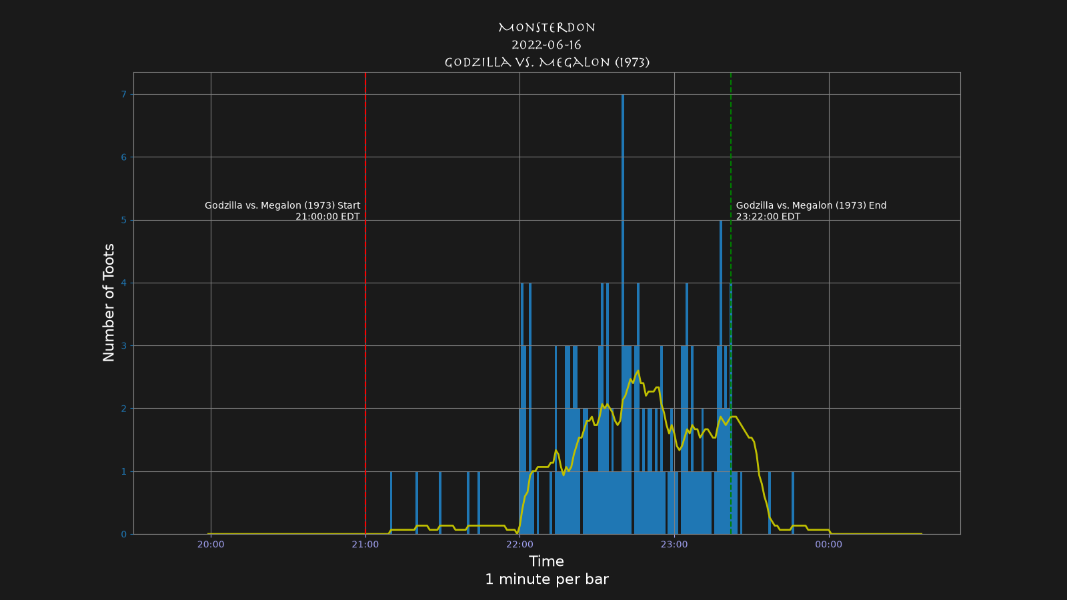This screenshot has height=600, width=1067.
Task: Click the y-axis tick label "7"
Action: coord(123,95)
